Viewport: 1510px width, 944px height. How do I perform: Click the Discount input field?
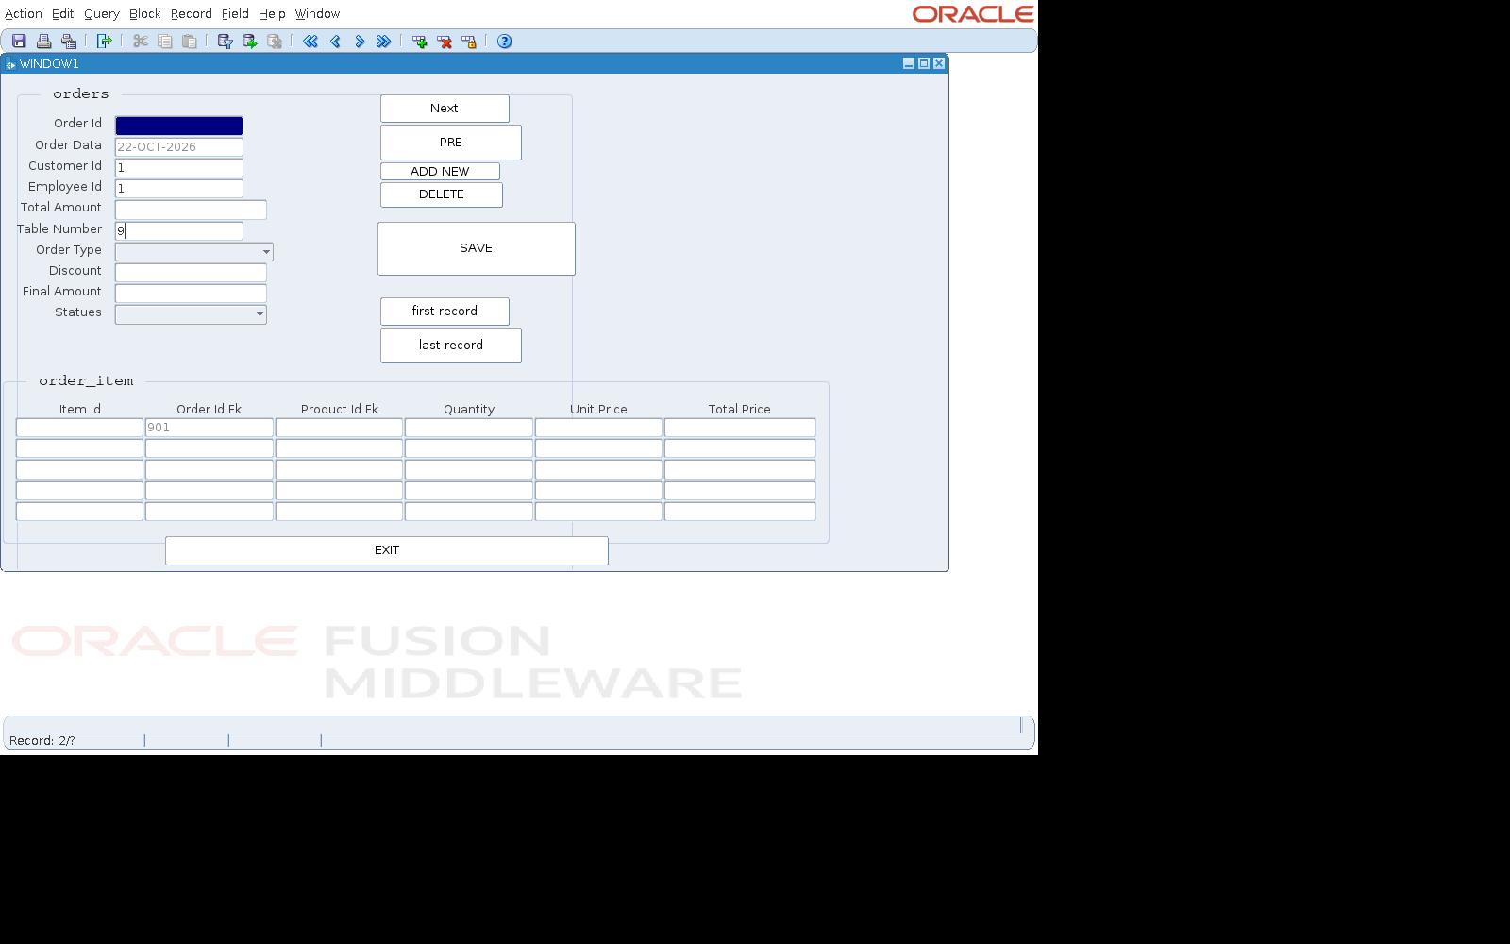pos(191,273)
